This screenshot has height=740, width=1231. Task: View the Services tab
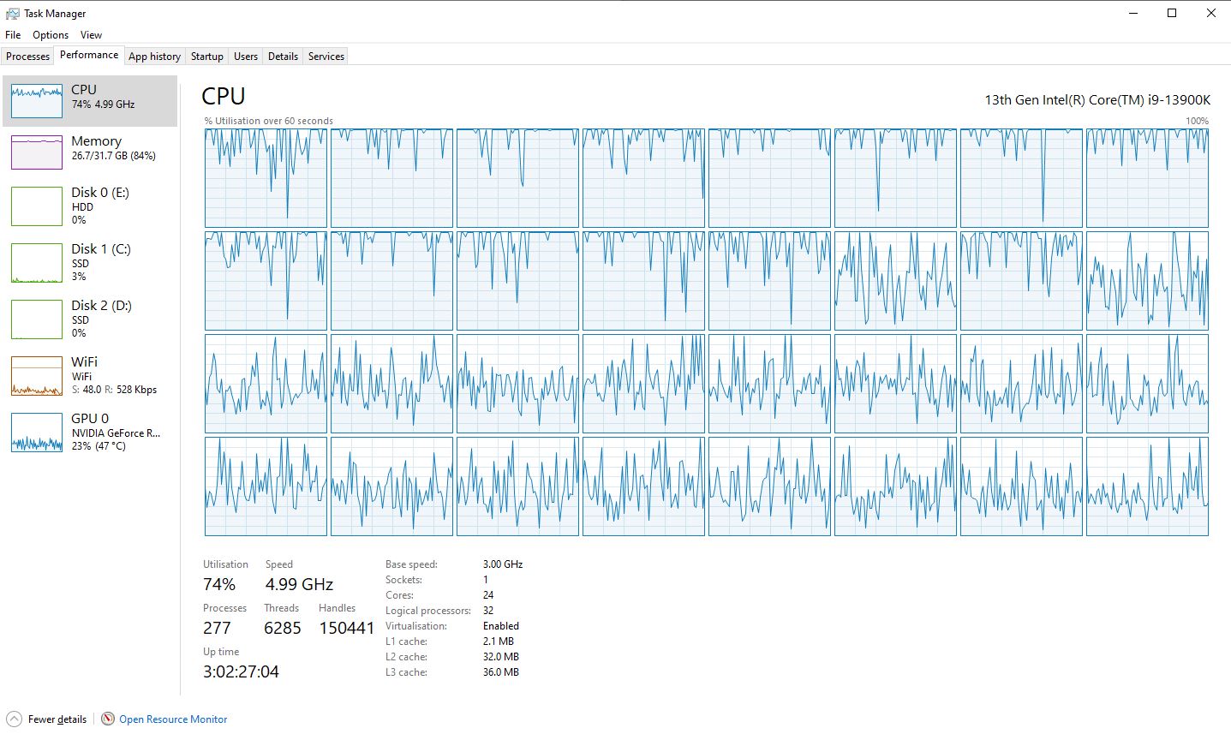[326, 56]
